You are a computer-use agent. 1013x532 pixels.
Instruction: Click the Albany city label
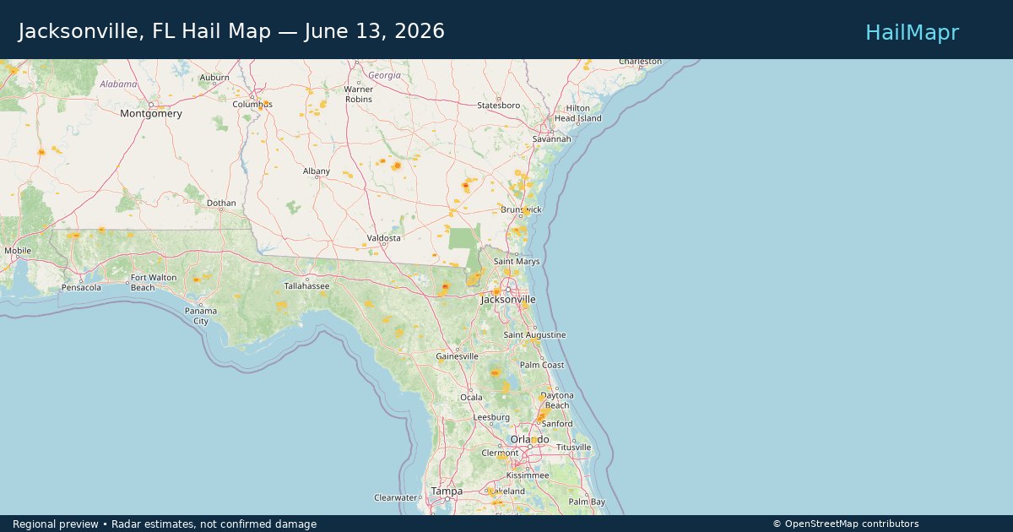click(317, 171)
